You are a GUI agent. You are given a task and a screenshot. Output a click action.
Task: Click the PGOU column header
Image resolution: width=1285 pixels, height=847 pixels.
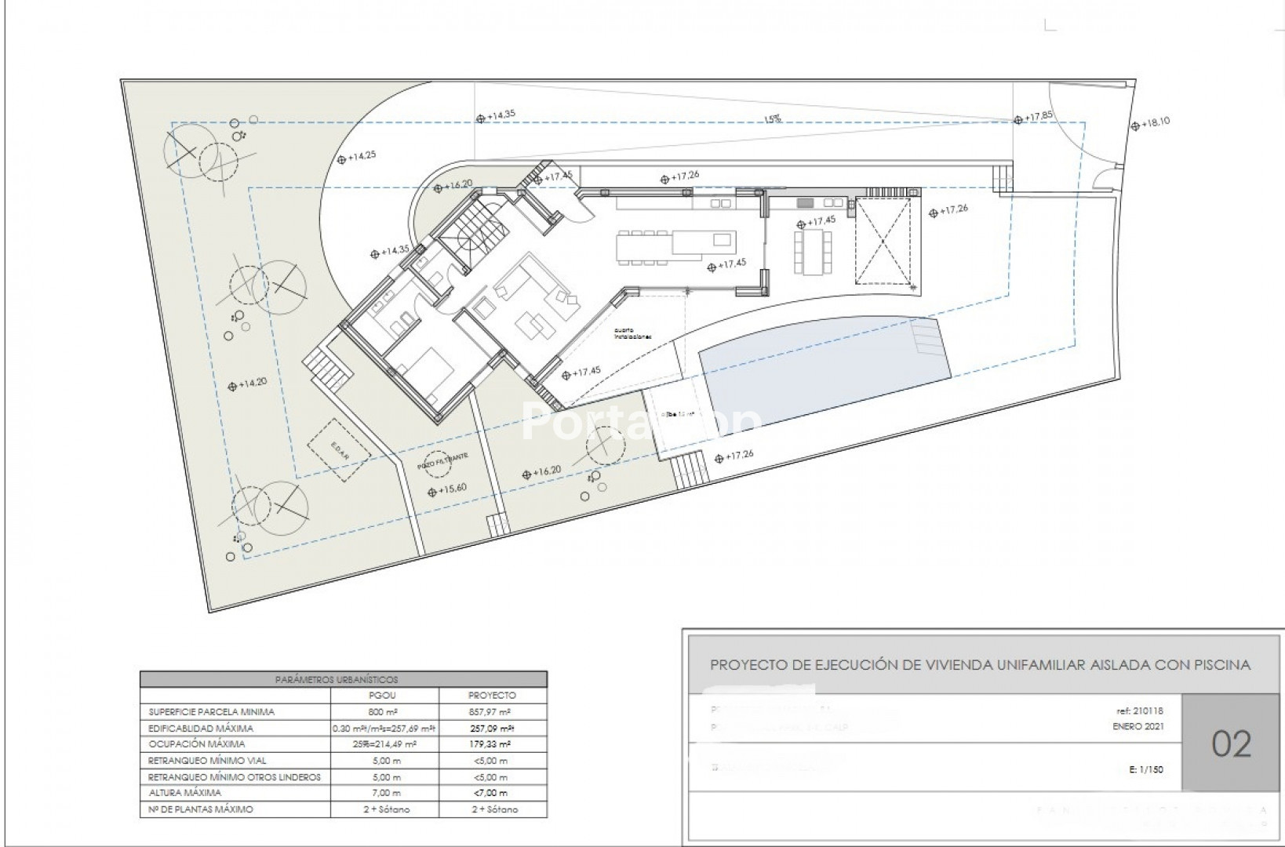click(383, 696)
